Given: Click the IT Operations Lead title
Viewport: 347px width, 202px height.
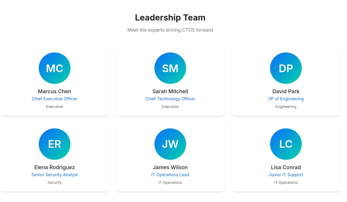Looking at the screenshot, I should click(170, 175).
